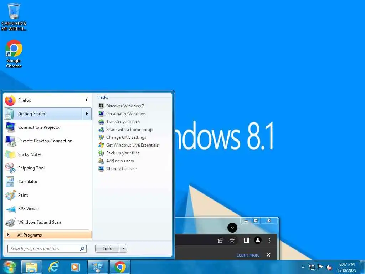
Task: Open Calculator from the Start menu
Action: click(x=48, y=182)
